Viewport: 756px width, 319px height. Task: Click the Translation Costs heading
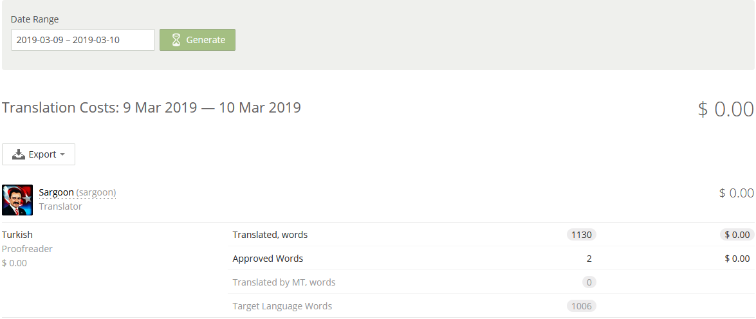click(x=151, y=107)
